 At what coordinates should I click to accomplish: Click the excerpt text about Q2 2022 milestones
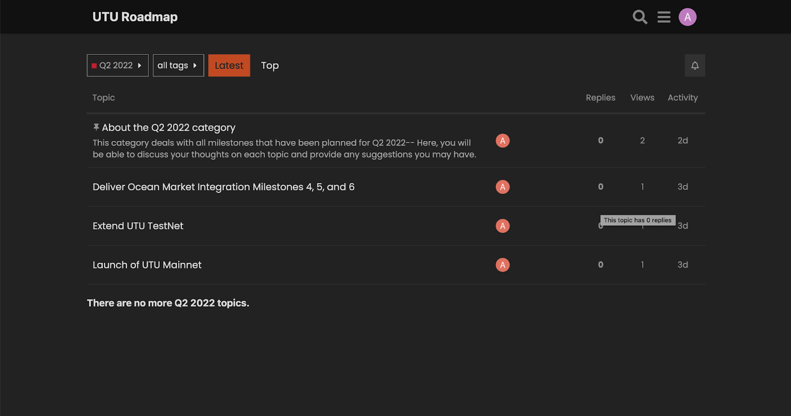click(284, 149)
